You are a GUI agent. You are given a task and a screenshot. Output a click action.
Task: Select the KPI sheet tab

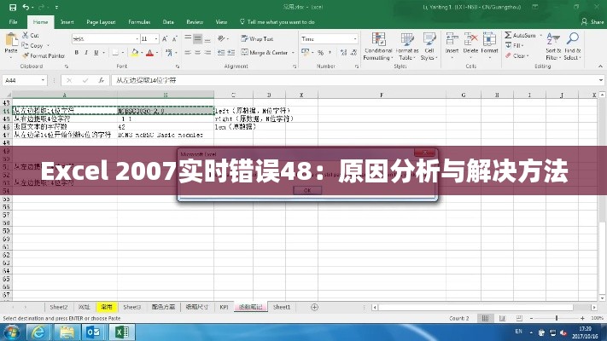224,306
